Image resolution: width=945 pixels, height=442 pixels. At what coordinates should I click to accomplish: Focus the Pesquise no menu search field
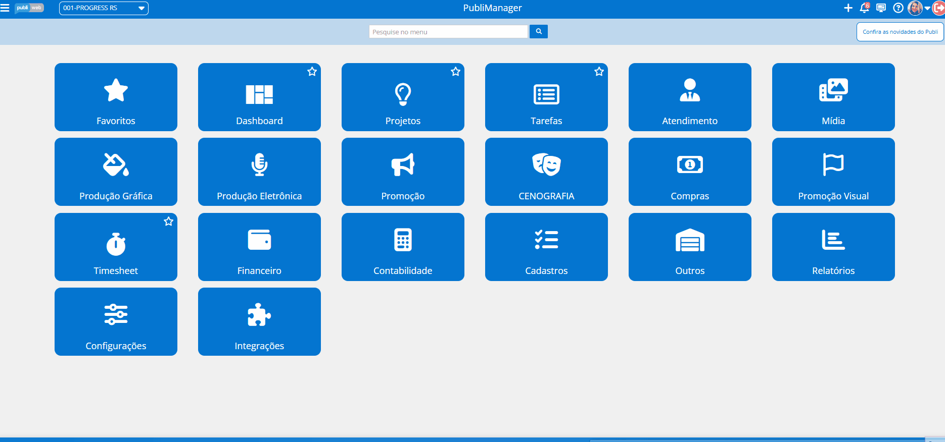(448, 32)
